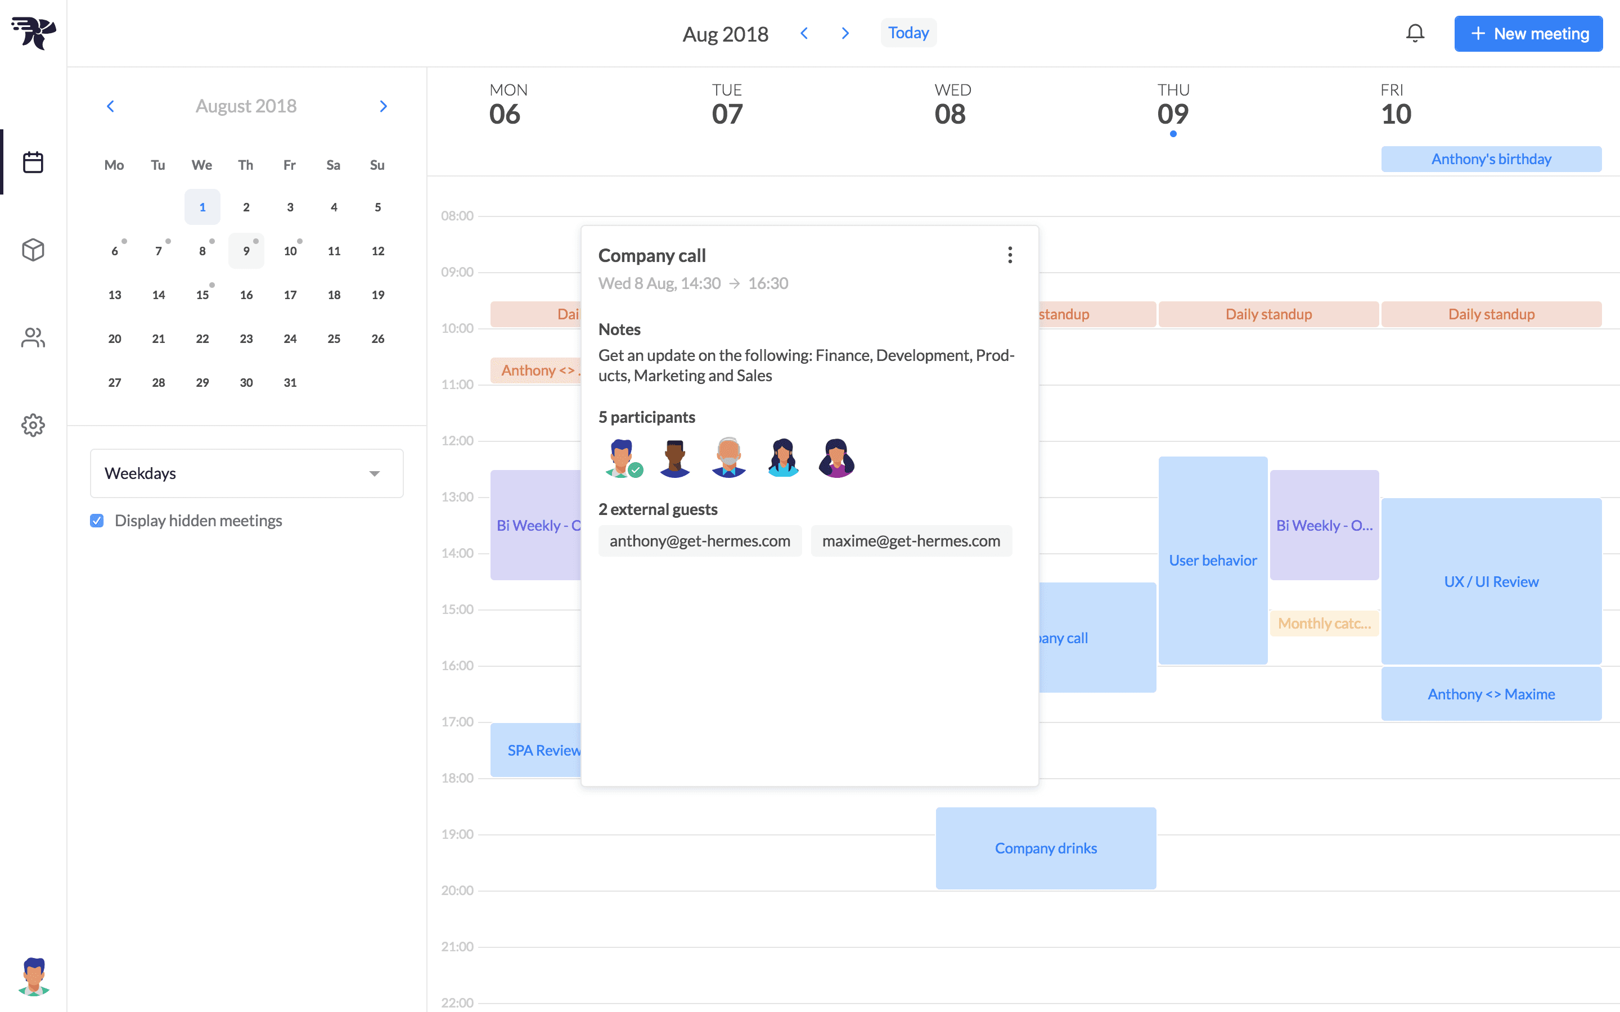Select August 31 in the mini calendar
Screen dimensions: 1620x1012
(x=290, y=382)
